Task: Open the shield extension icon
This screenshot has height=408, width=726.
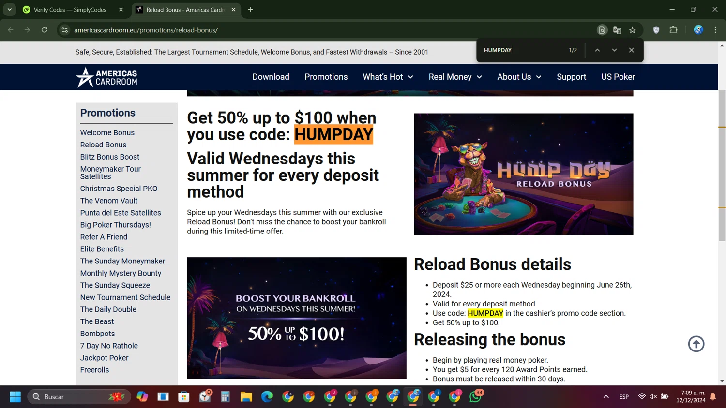Action: coord(656,30)
